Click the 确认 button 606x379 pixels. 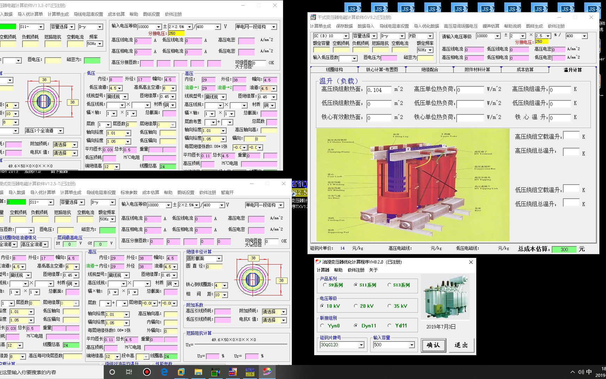tap(433, 345)
